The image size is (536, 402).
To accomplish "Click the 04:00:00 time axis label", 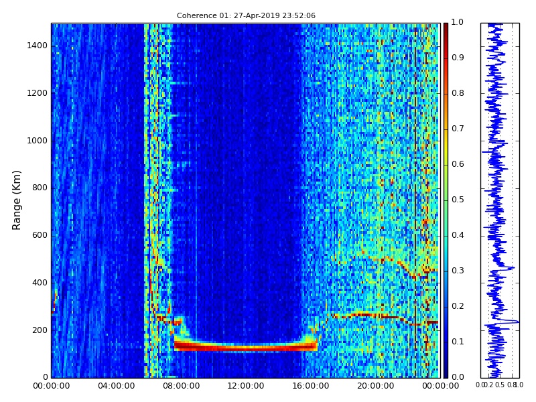I will click(x=116, y=386).
